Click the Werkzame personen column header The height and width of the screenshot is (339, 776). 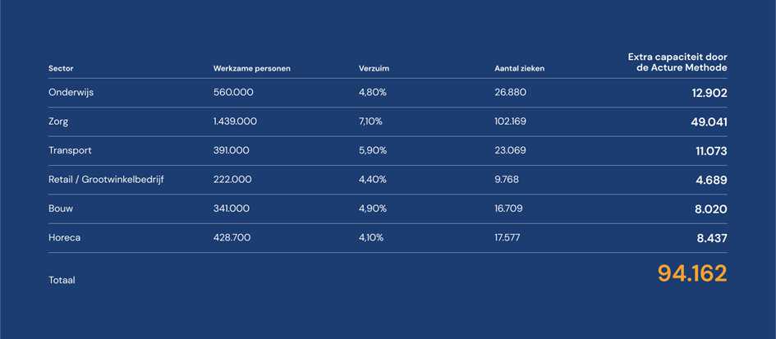pos(251,68)
